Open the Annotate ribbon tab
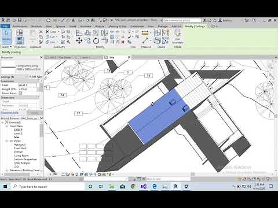This screenshot has width=278, height=208. 86,26
